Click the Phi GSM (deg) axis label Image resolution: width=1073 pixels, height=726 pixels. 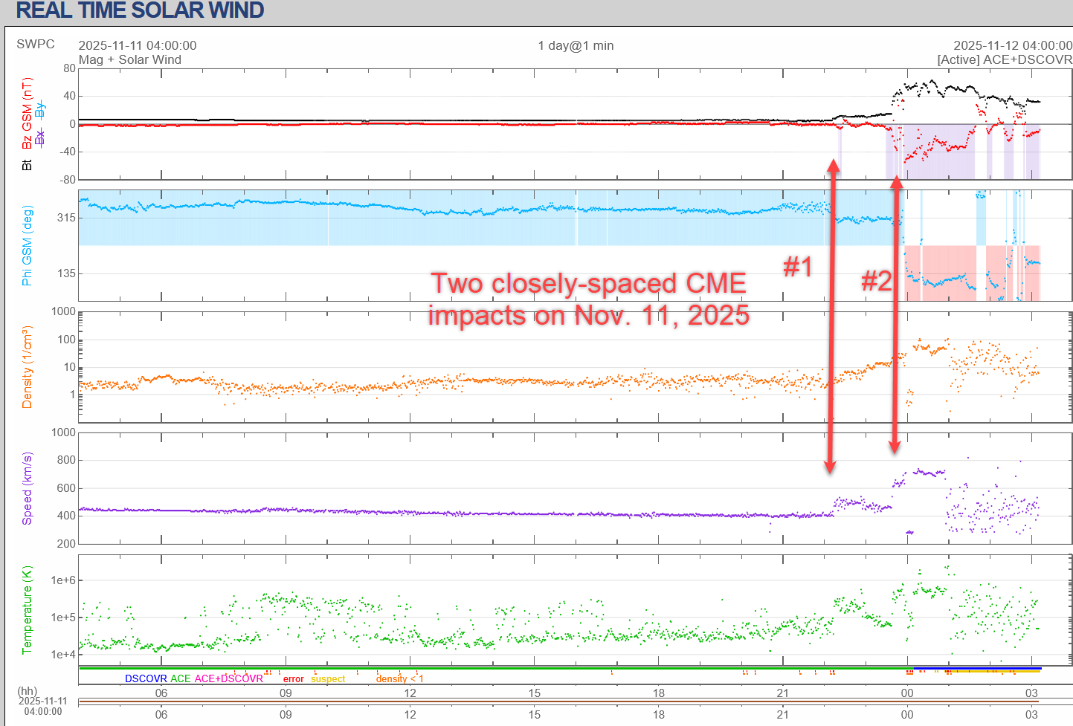point(28,246)
